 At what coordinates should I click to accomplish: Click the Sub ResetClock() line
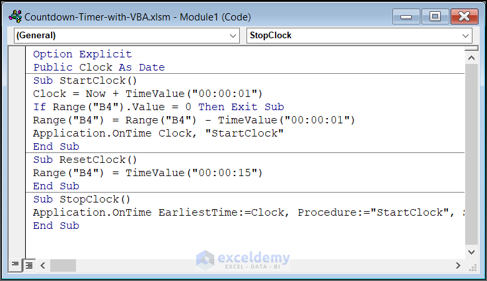[85, 160]
